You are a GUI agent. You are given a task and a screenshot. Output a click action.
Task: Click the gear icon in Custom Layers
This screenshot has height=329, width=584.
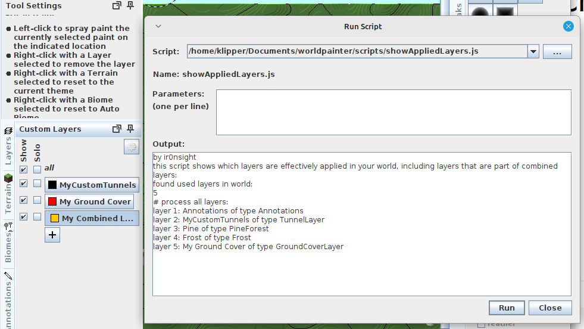coord(132,147)
